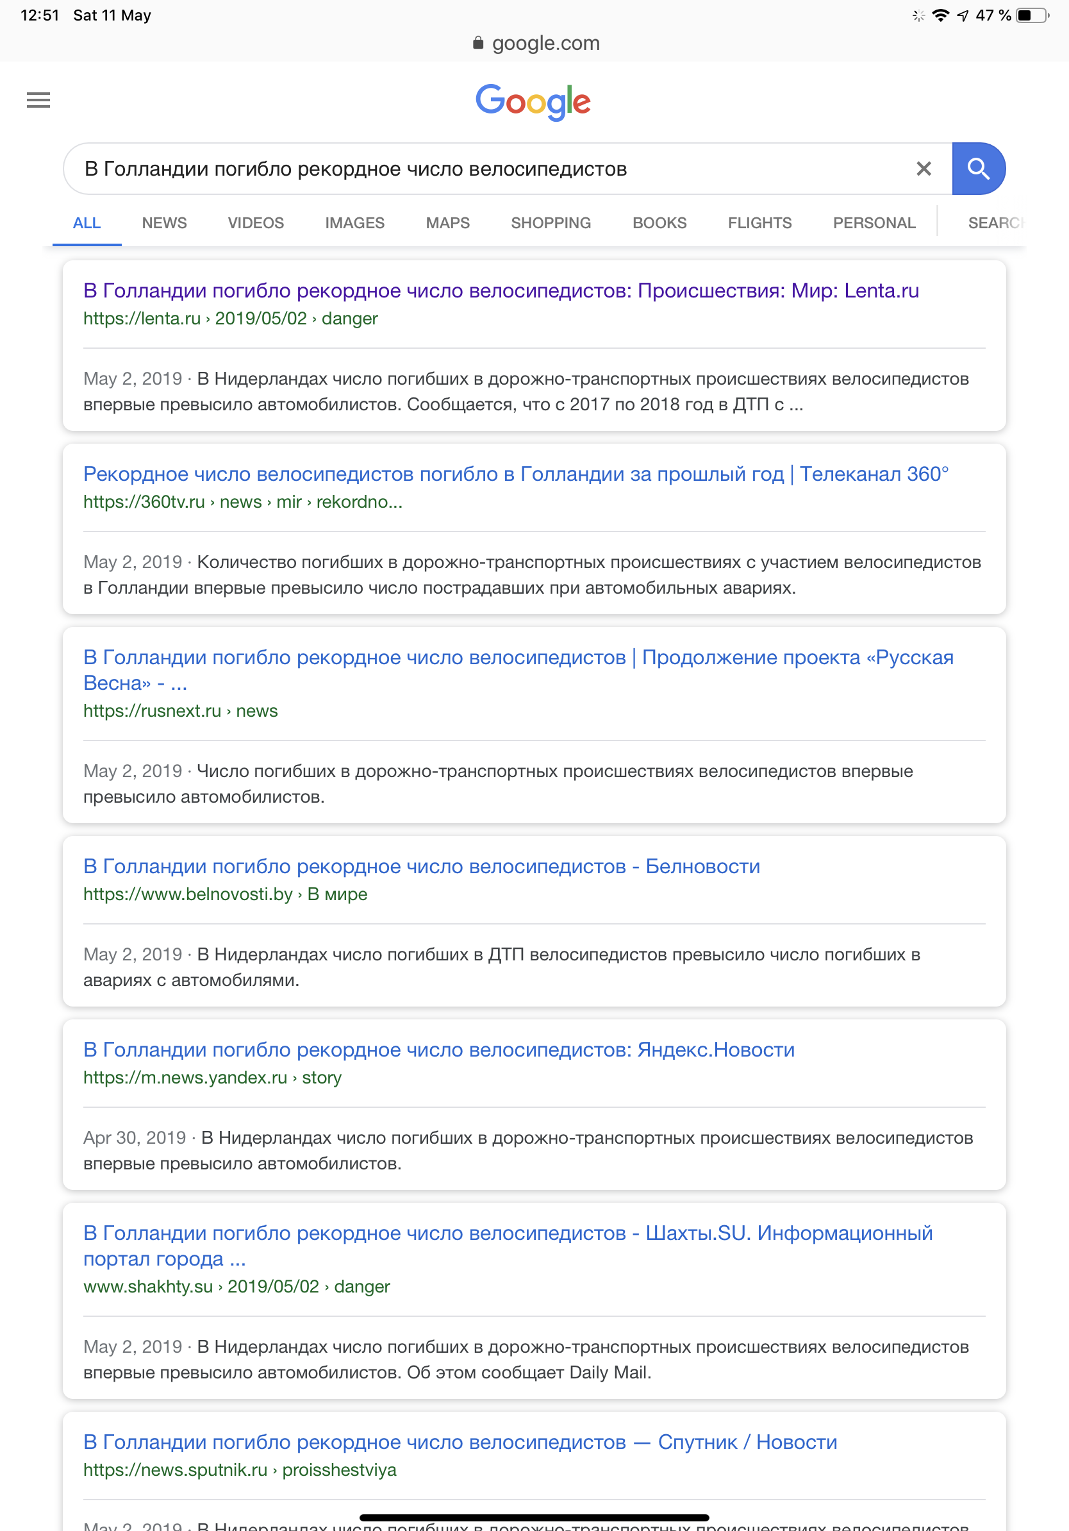This screenshot has width=1069, height=1531.
Task: Open the Яндекс.Новости result link
Action: pos(438,1050)
